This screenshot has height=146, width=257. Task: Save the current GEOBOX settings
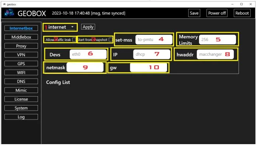194,13
